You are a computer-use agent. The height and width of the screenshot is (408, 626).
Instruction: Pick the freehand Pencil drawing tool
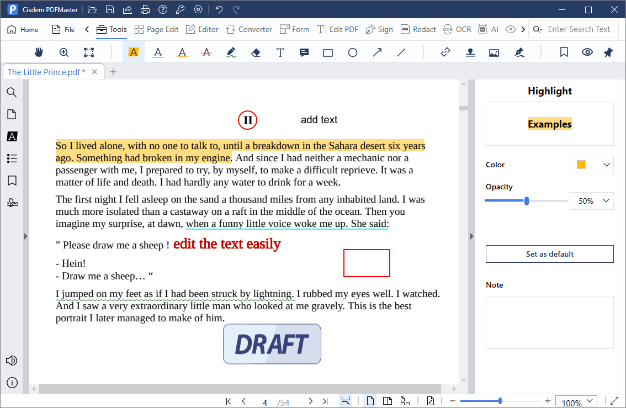pyautogui.click(x=231, y=52)
